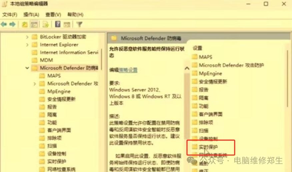Select Microsoft Defender 攻 node in left tree

coord(73,83)
